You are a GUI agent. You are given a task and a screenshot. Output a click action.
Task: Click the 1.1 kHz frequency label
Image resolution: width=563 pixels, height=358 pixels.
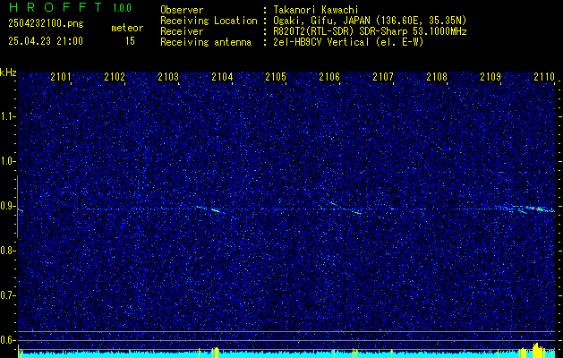tap(8, 116)
